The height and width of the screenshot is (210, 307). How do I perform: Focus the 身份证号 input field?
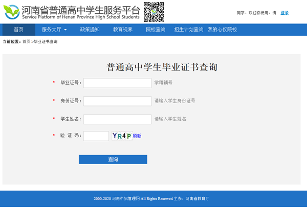(x=117, y=101)
